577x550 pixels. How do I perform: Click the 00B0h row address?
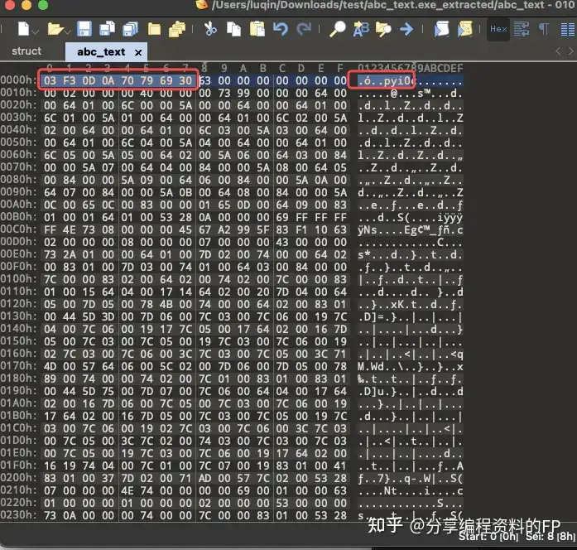(18, 216)
